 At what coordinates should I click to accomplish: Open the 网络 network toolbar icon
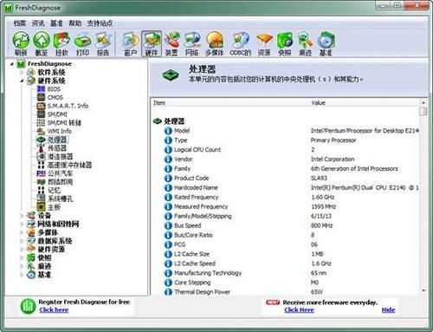click(192, 43)
